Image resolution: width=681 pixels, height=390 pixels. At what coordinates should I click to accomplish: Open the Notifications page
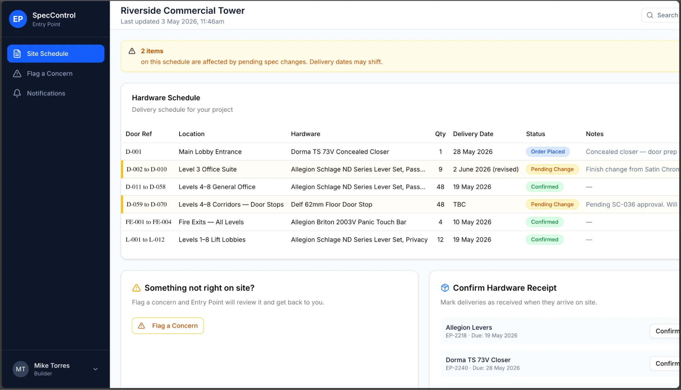pos(56,93)
